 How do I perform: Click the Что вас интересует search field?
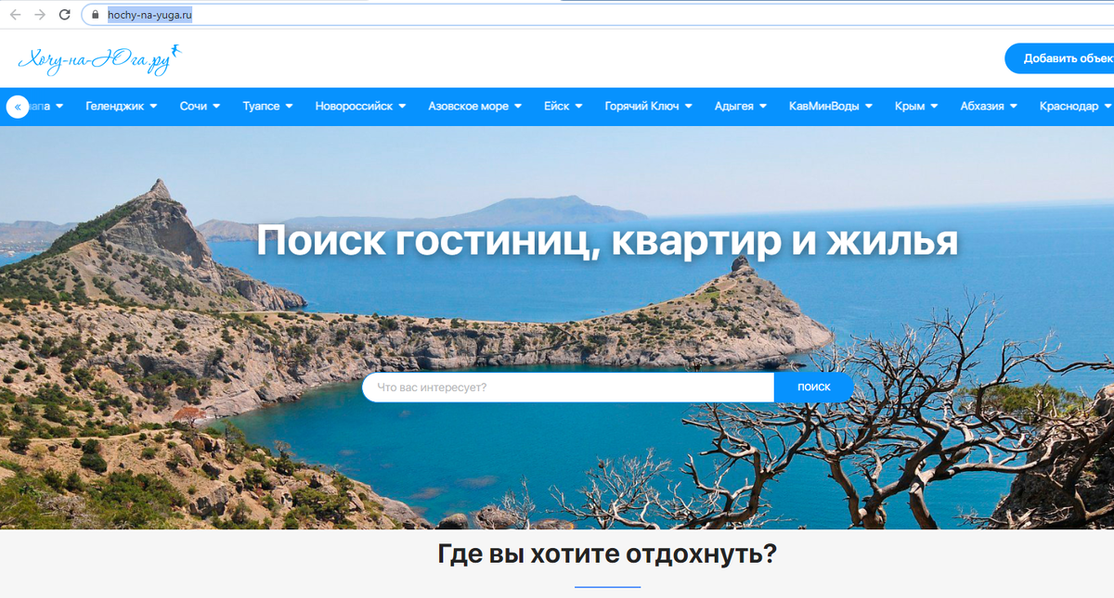click(x=566, y=387)
